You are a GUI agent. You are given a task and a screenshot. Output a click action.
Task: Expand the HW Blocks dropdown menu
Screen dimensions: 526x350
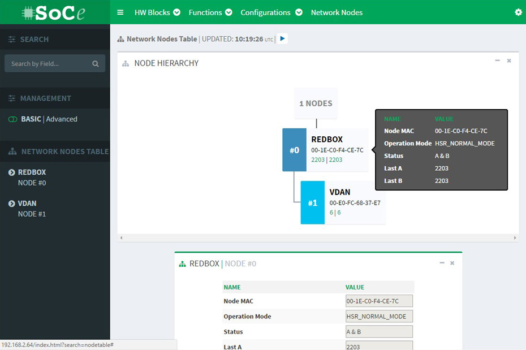pyautogui.click(x=157, y=12)
